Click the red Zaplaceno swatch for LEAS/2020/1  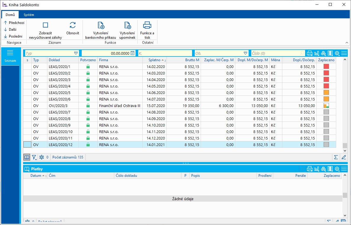(326, 67)
